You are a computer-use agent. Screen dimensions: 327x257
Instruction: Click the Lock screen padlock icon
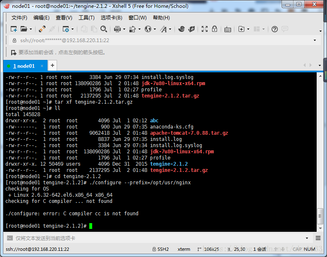coord(215,29)
